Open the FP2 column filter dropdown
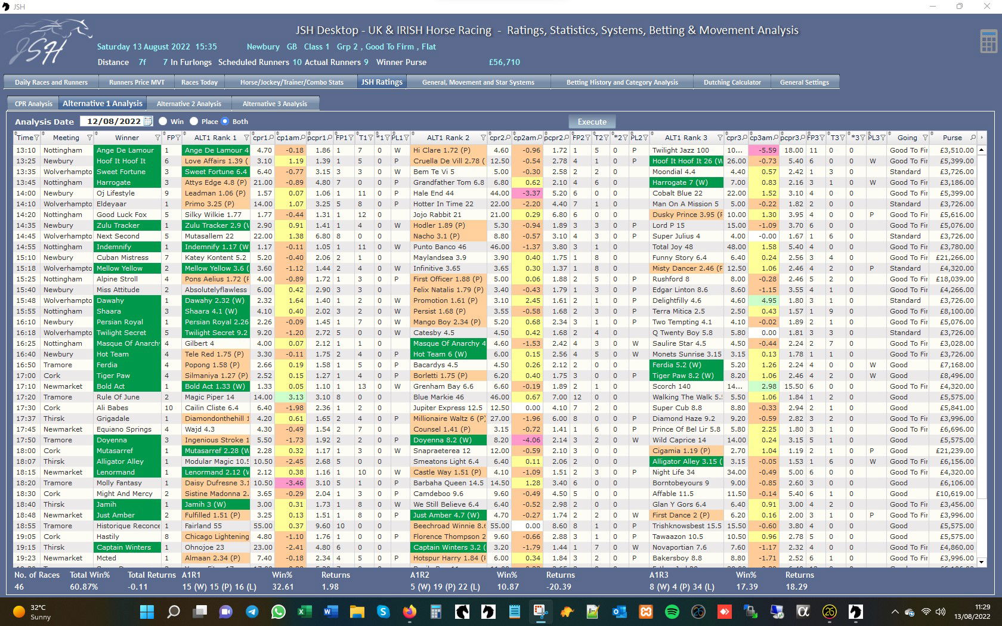This screenshot has height=626, width=1002. (589, 138)
